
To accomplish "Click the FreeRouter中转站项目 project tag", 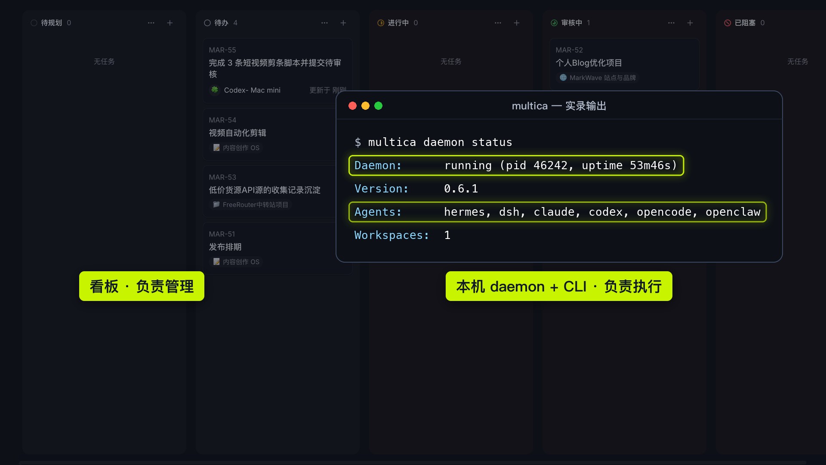I will click(x=251, y=205).
